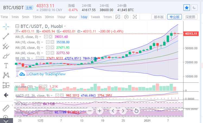The image size is (203, 123).
Task: Remove the MA 60 indicator
Action: click(52, 53)
